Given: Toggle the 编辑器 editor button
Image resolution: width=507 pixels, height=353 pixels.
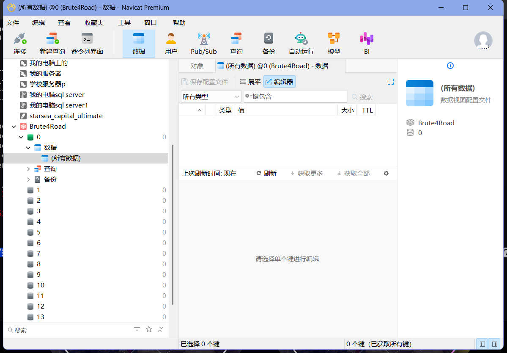Looking at the screenshot, I should click(x=280, y=82).
